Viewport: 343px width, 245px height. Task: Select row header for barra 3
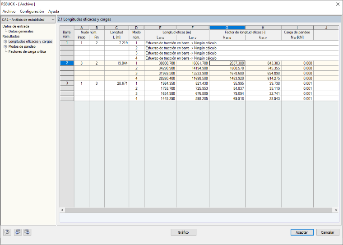click(x=67, y=83)
